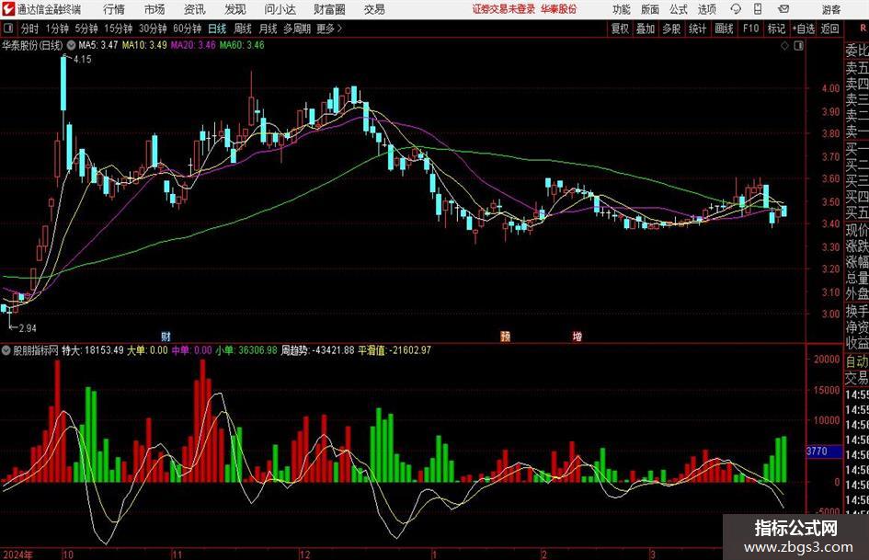The height and width of the screenshot is (560, 869).
Task: Click the 通达信 red logo icon
Action: [x=8, y=9]
